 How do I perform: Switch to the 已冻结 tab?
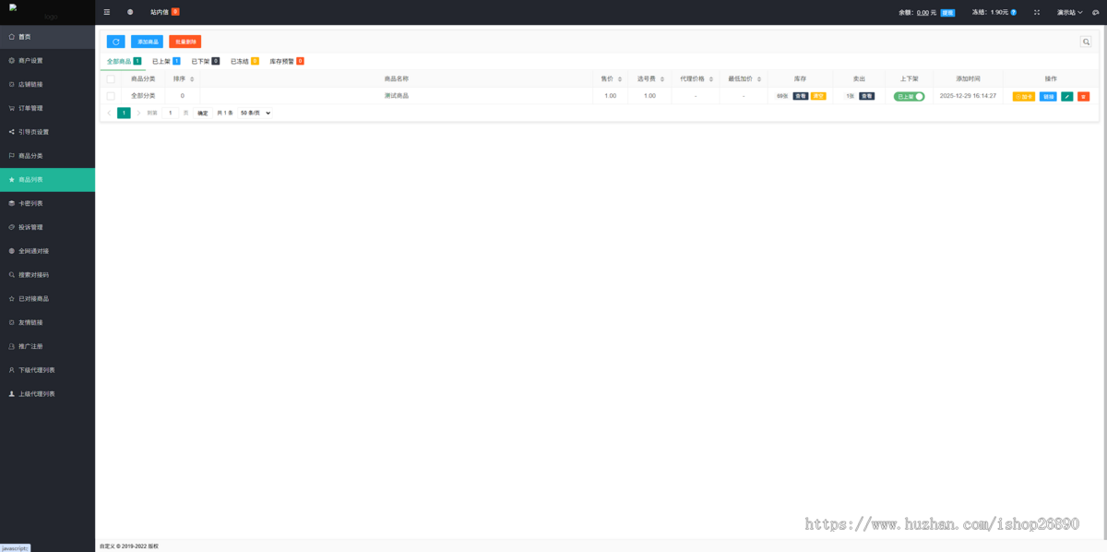tap(244, 61)
